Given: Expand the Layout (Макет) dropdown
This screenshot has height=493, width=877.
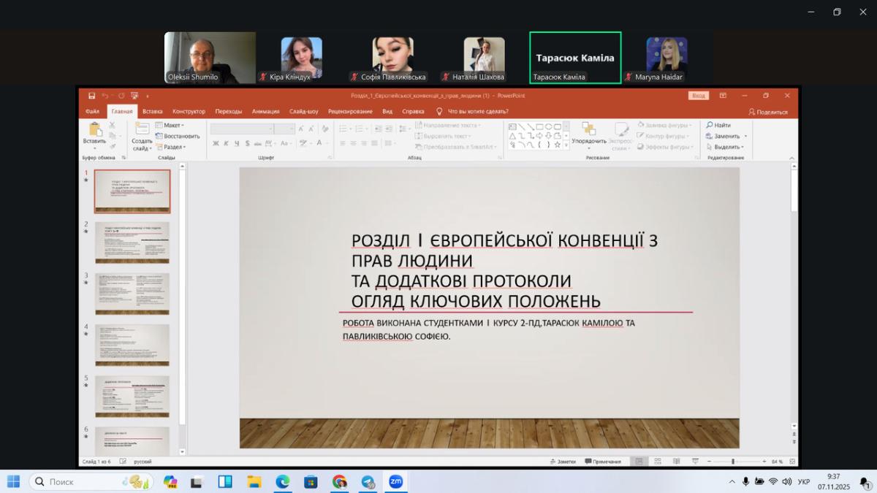Looking at the screenshot, I should (174, 126).
